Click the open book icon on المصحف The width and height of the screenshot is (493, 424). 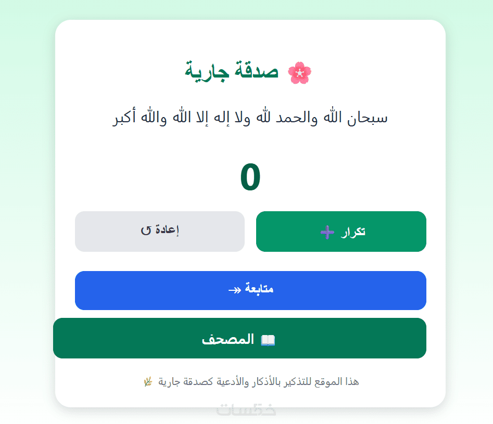pyautogui.click(x=268, y=340)
